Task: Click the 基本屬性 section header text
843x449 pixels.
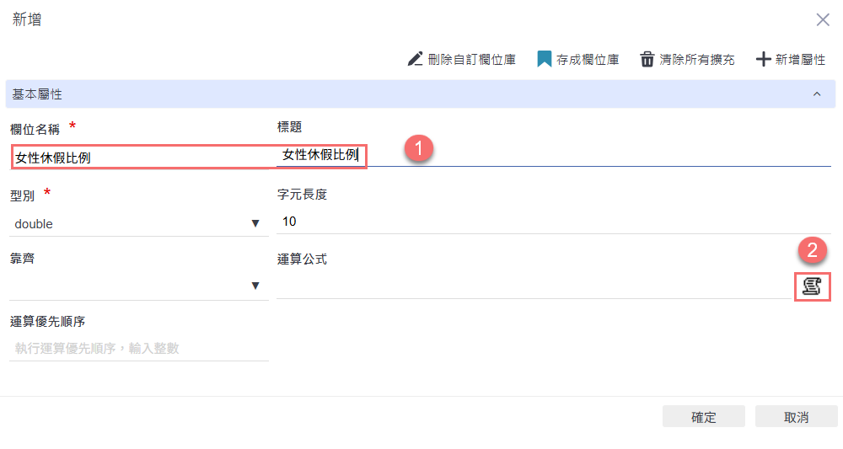Action: [37, 94]
